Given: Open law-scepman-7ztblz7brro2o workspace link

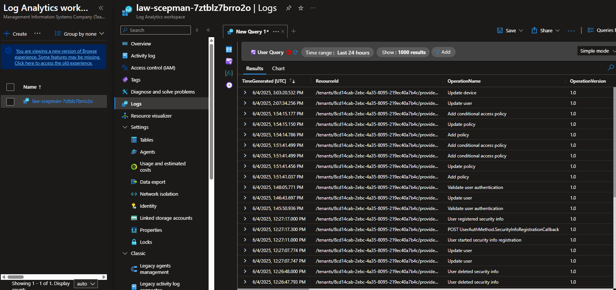Looking at the screenshot, I should coord(63,101).
